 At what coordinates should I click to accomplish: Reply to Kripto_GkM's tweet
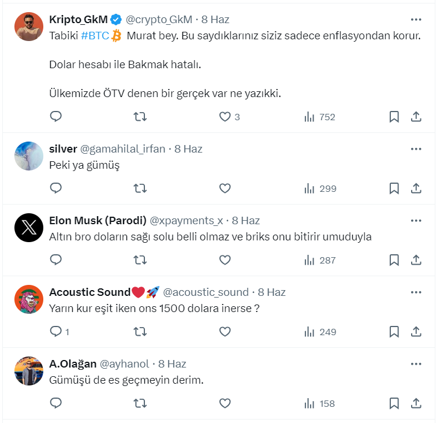tap(56, 117)
